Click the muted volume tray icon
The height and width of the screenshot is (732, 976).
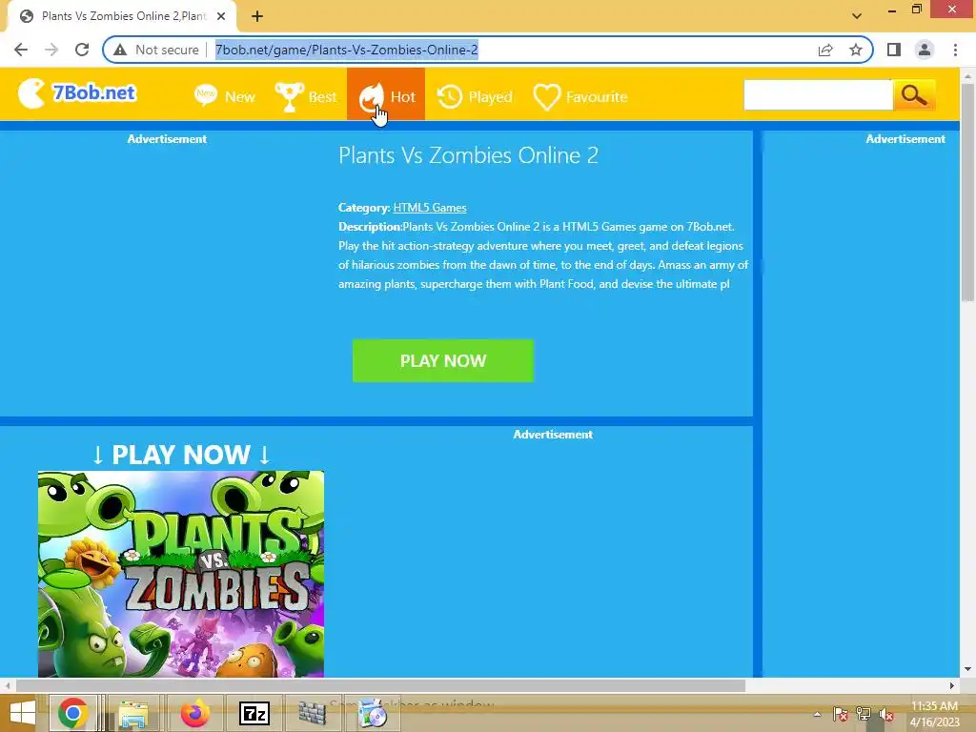coord(886,715)
